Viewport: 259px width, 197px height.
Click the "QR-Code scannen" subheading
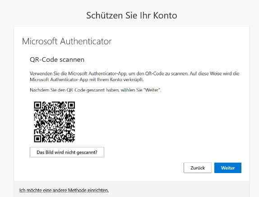pyautogui.click(x=57, y=60)
